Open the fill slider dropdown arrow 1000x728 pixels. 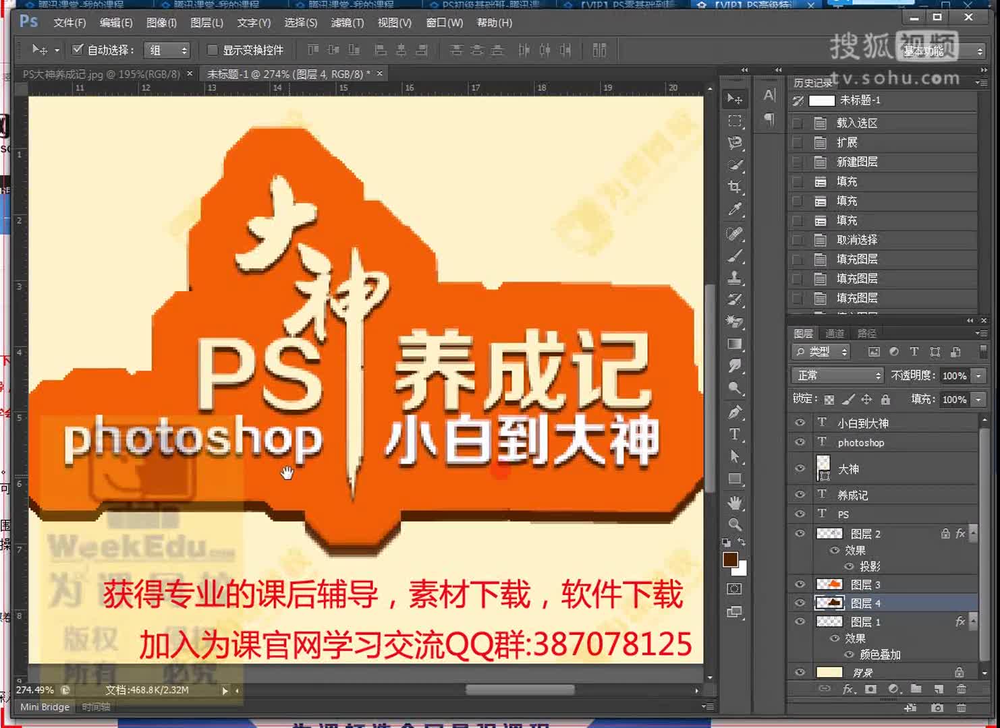pos(978,400)
